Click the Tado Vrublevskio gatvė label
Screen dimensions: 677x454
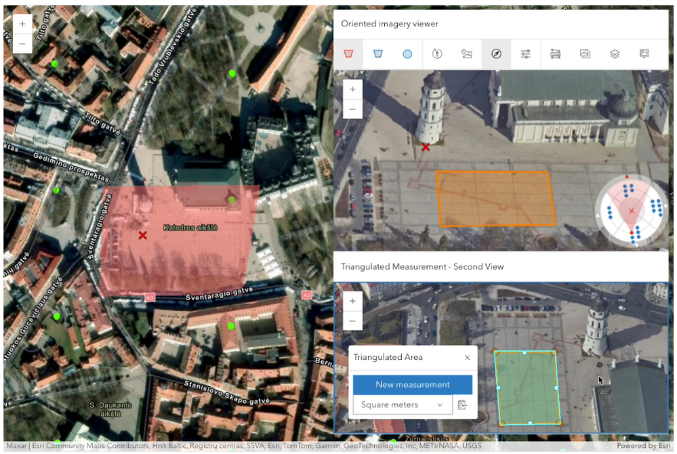pyautogui.click(x=172, y=47)
